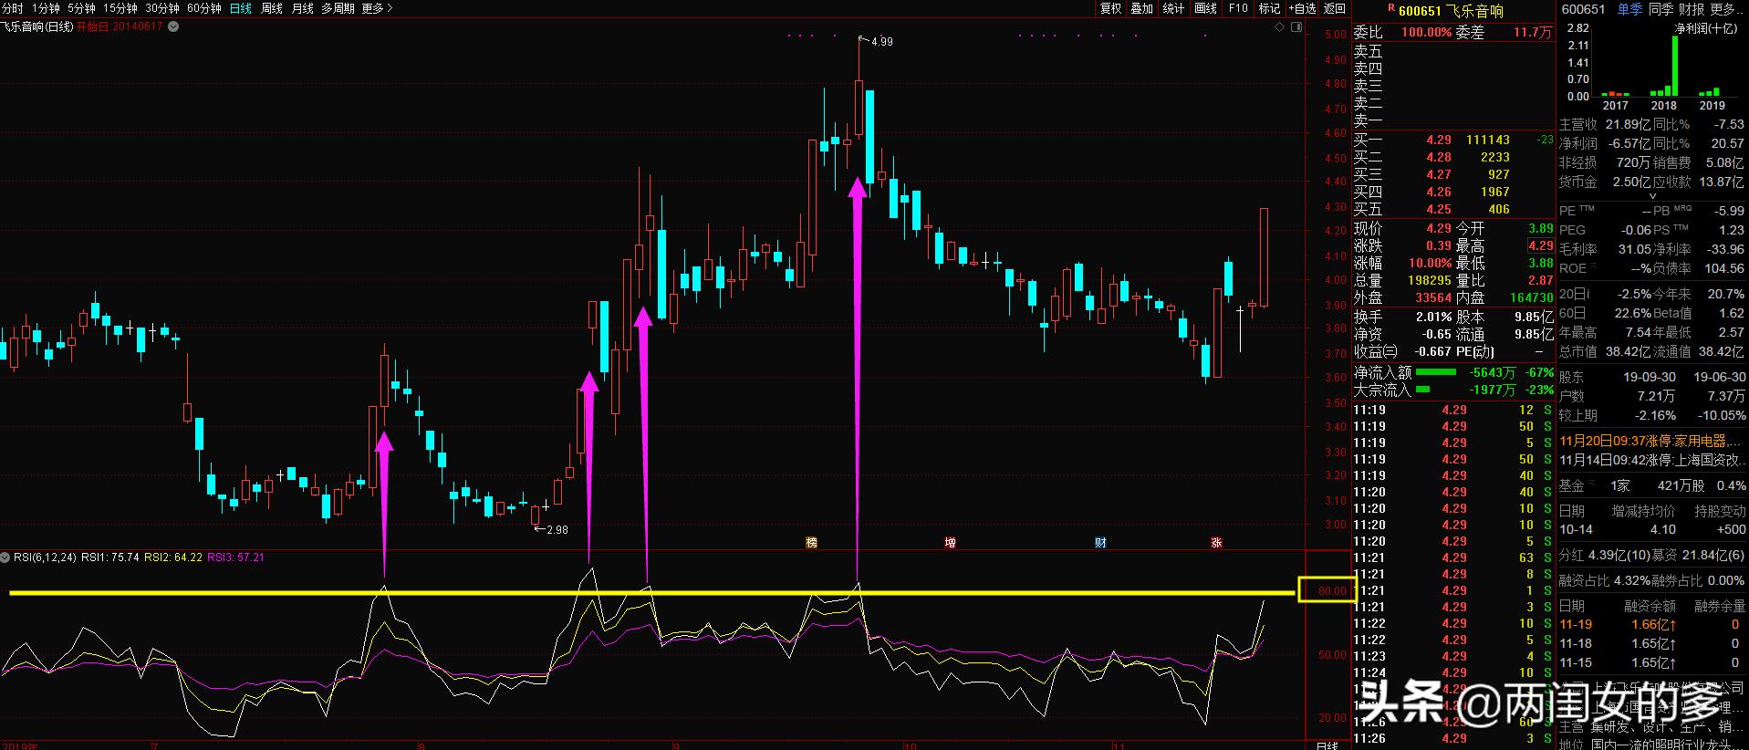The image size is (1749, 750).
Task: Expand the chevron below 货币金 row
Action: click(x=1651, y=196)
